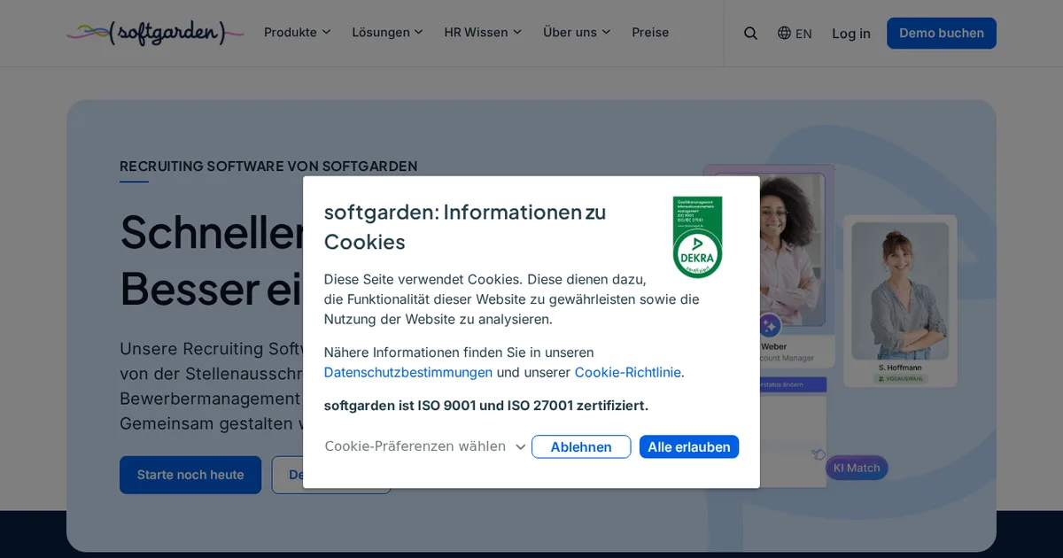Expand Cookie-Präferenzen wählen
This screenshot has height=558, width=1063.
tap(425, 446)
